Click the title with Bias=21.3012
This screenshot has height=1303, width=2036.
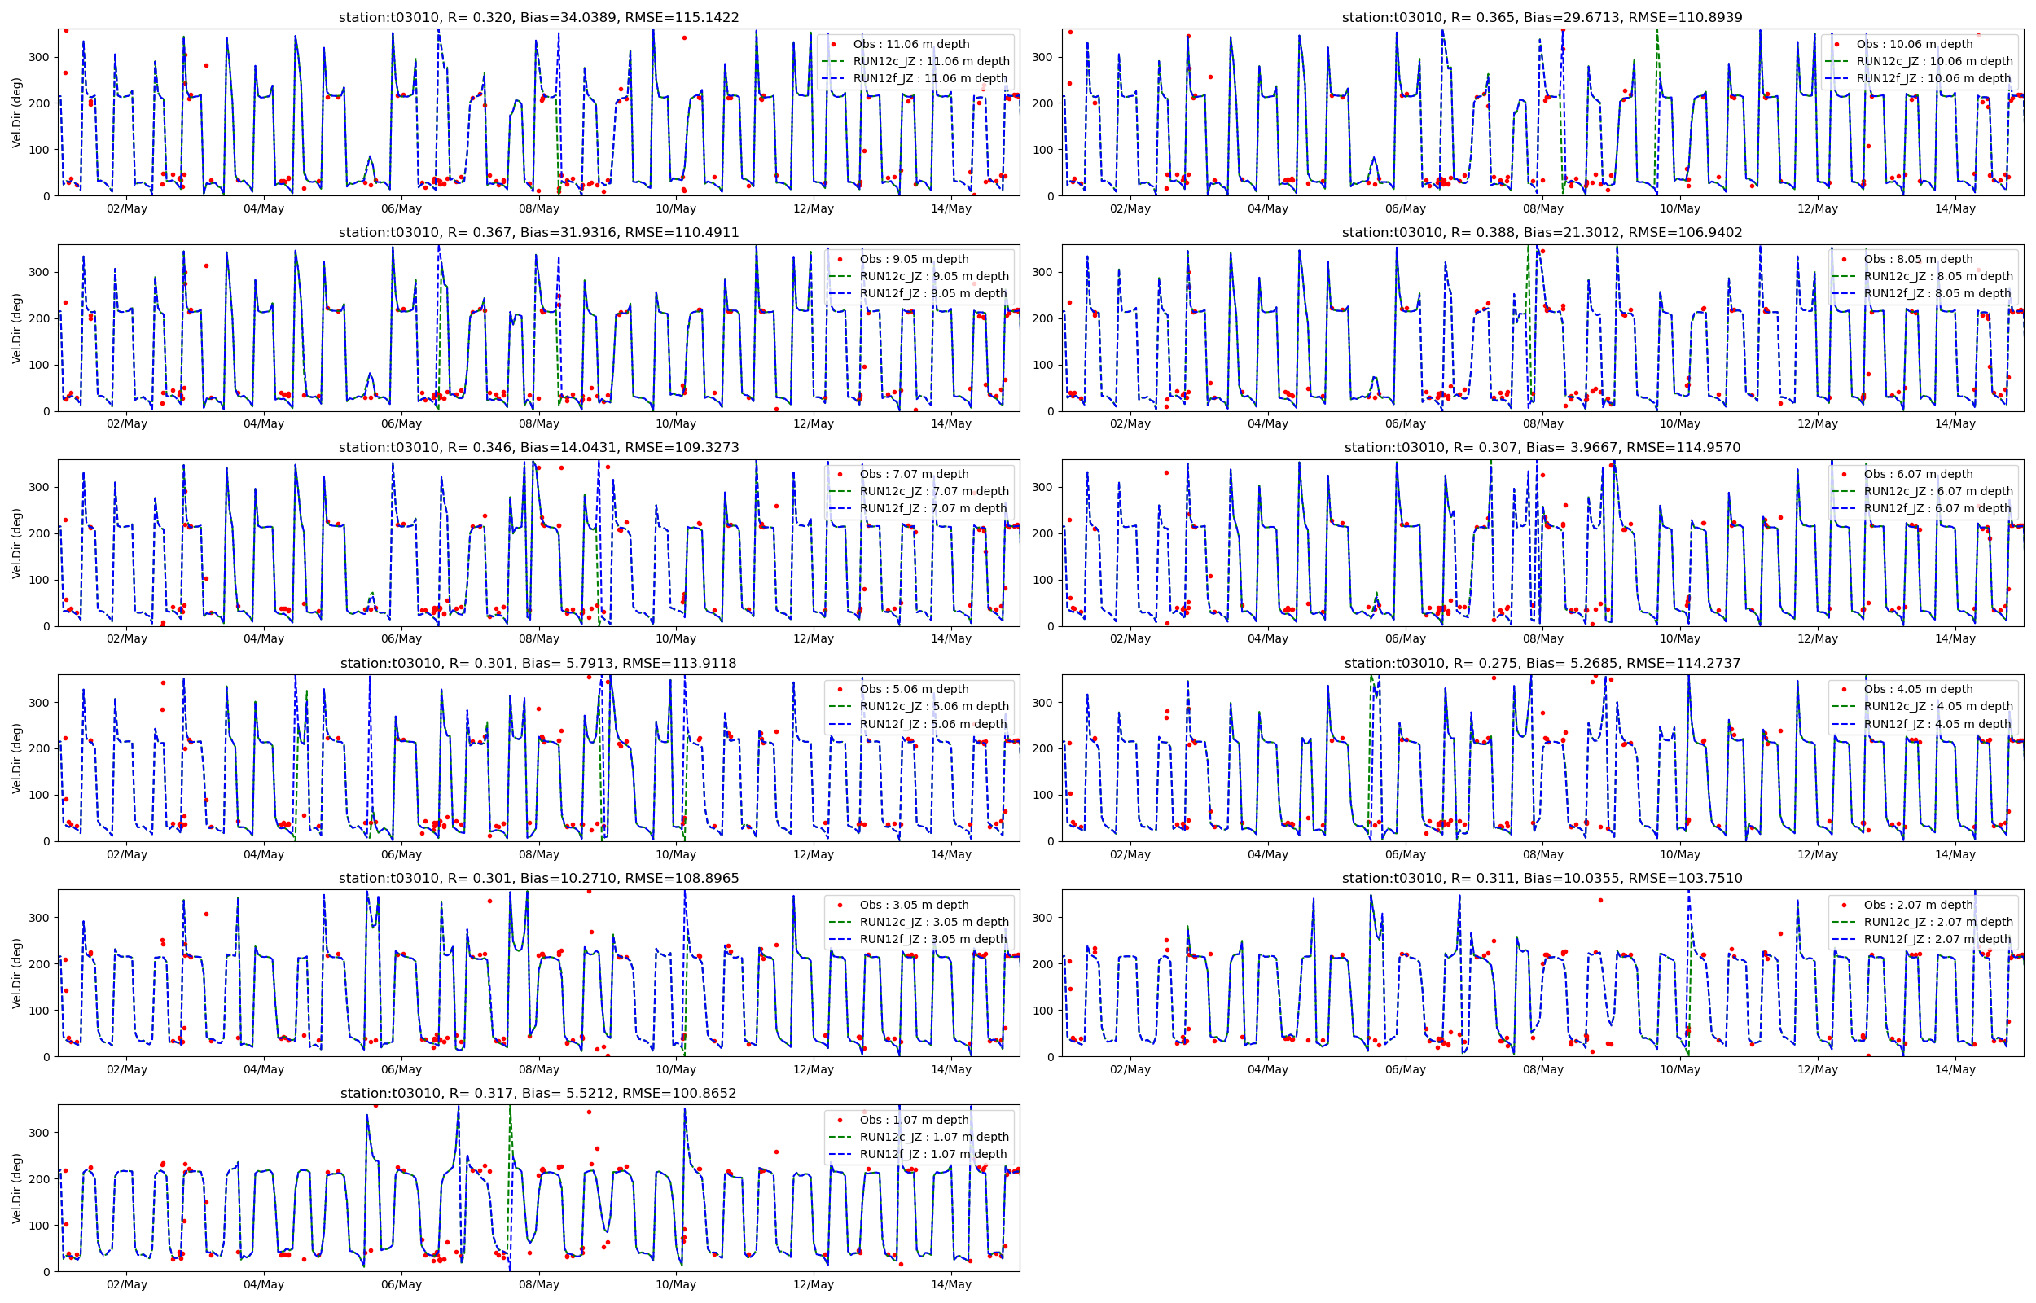pyautogui.click(x=1541, y=233)
